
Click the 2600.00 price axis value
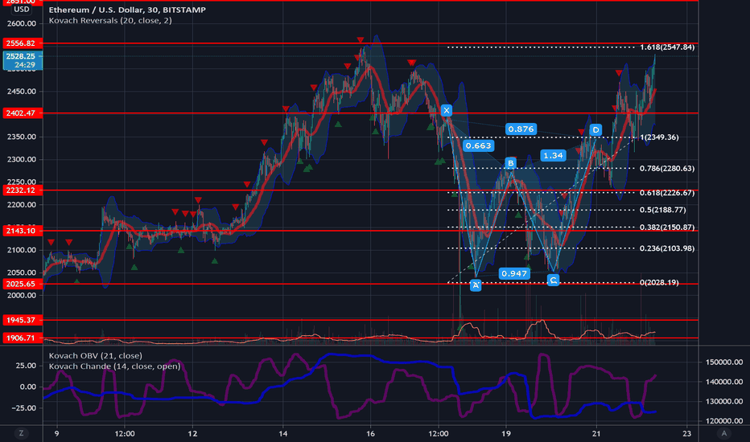pyautogui.click(x=22, y=23)
